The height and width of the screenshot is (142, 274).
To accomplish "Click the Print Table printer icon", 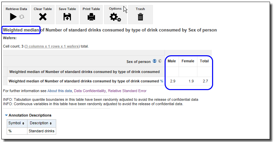I will click(x=91, y=17).
